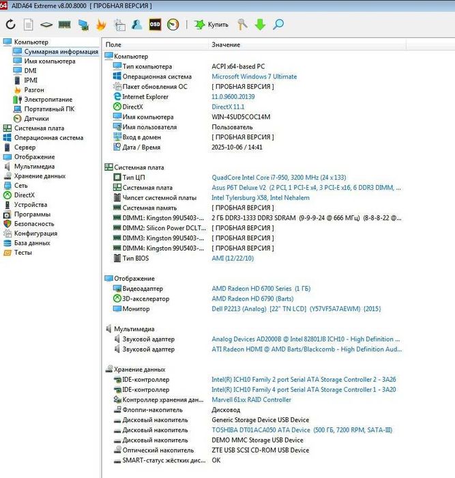Open Microsoft Windows 7 Ultimate link
This screenshot has width=455, height=478.
(x=254, y=76)
